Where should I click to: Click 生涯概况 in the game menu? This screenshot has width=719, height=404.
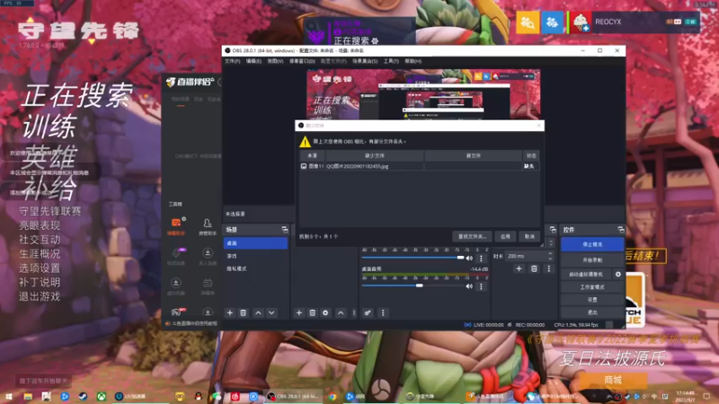pos(40,254)
